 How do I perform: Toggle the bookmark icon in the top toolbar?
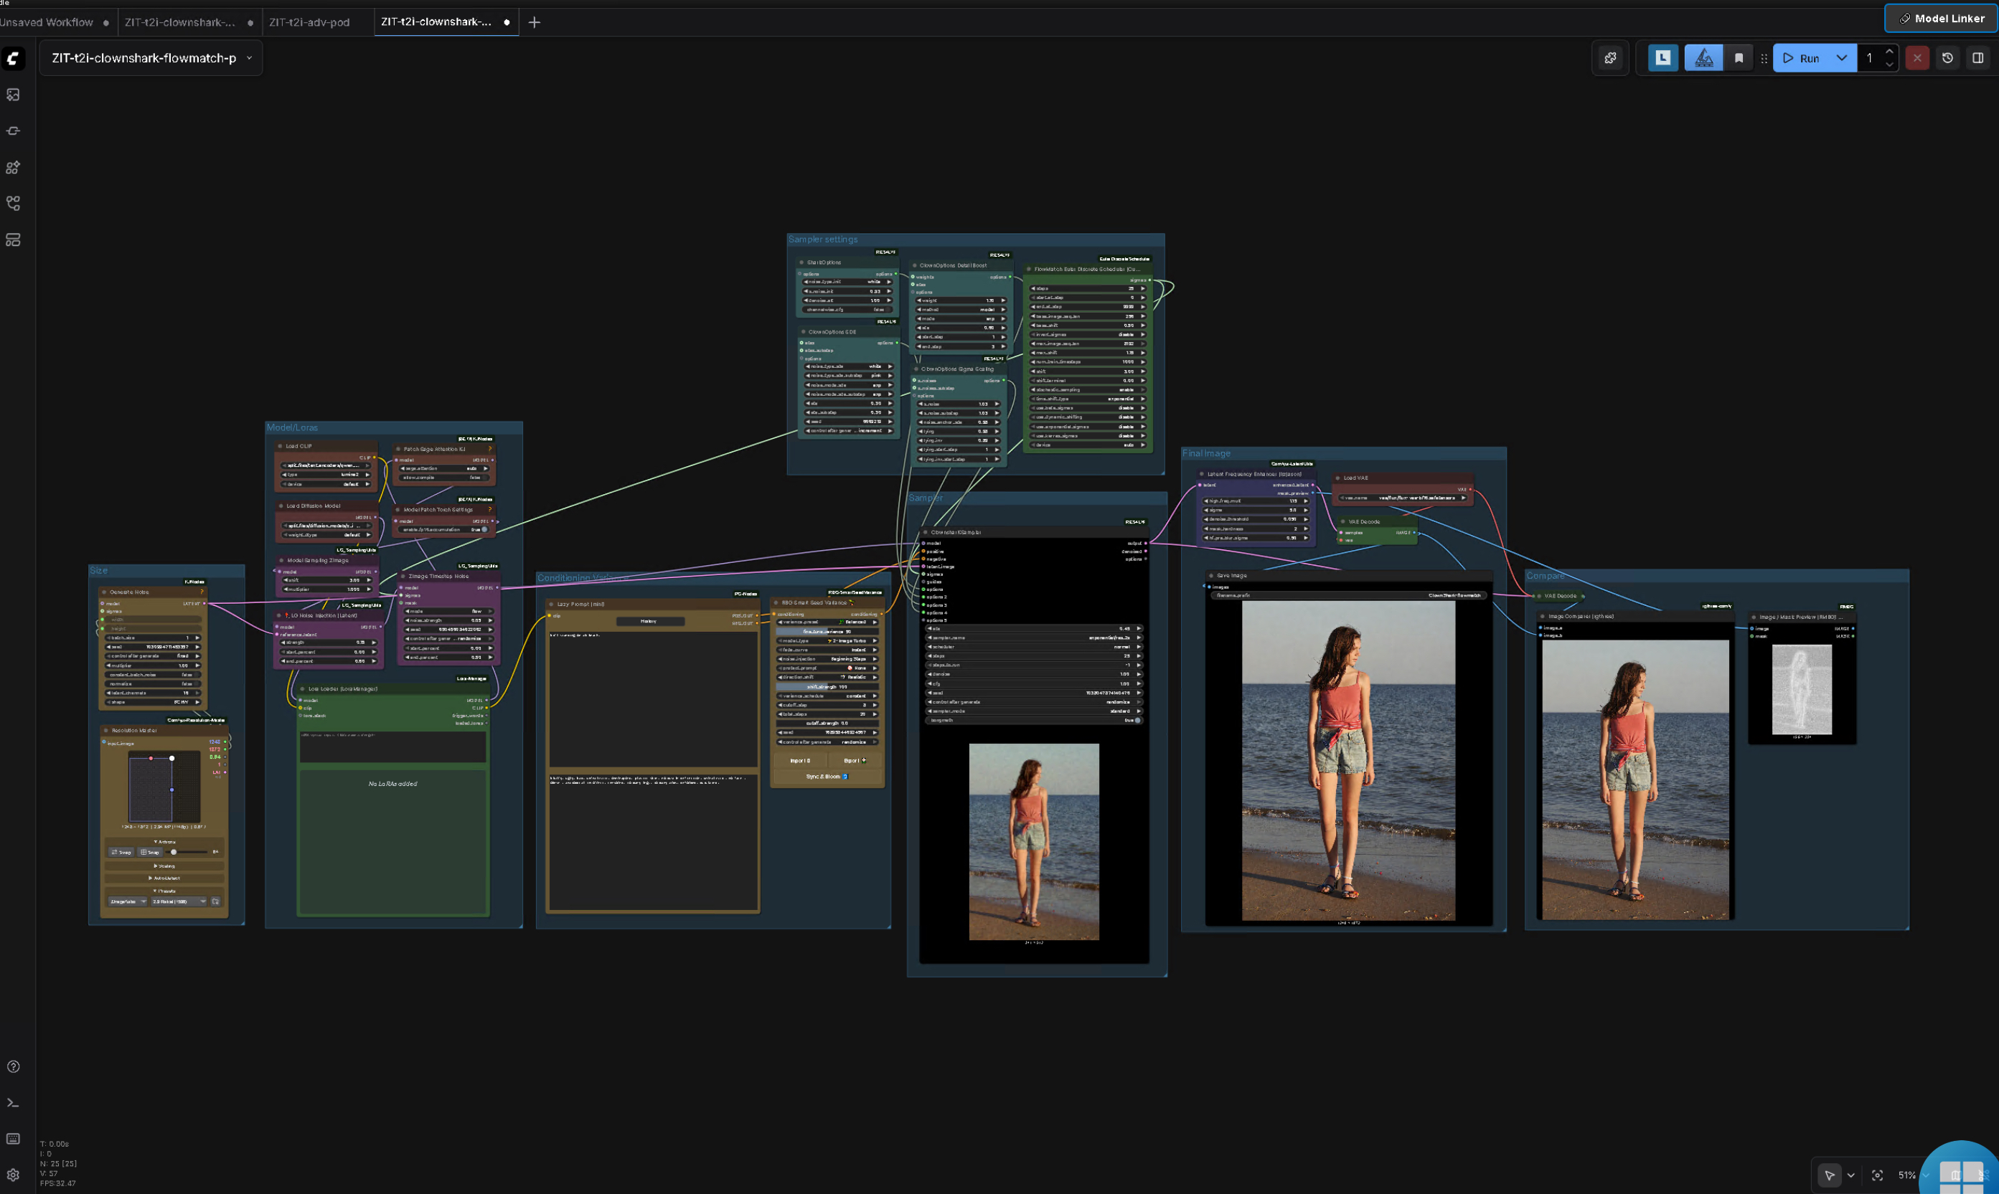[1738, 57]
